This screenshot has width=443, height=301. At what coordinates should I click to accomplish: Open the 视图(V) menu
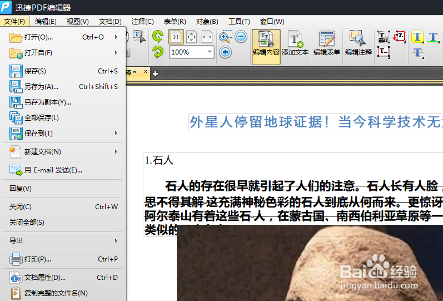coord(78,22)
